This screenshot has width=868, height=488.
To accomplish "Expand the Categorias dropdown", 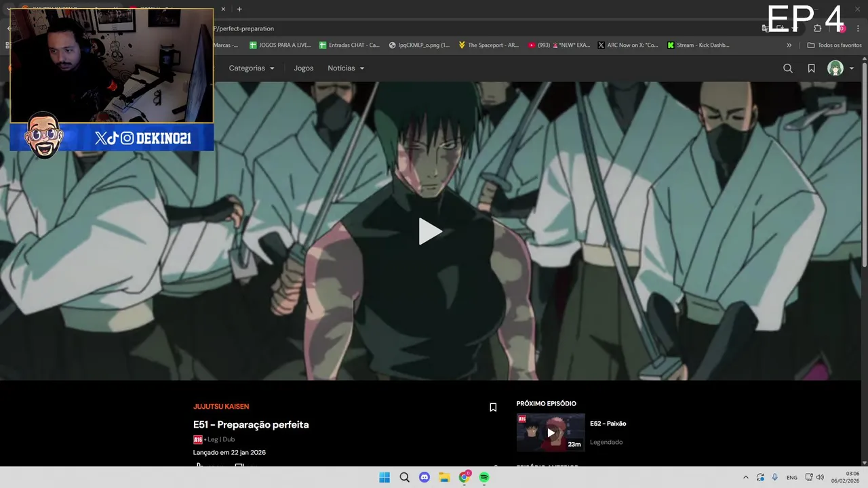I will [x=252, y=68].
